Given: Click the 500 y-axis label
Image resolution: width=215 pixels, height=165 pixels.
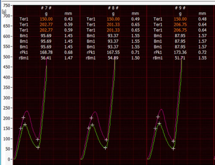Looking at the screenshot, I should click(6, 57).
